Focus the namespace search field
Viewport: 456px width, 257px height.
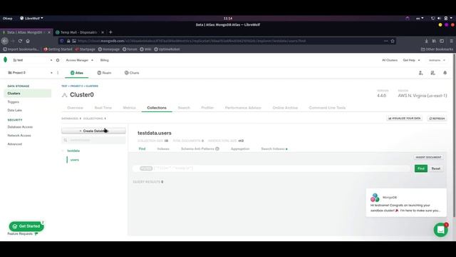coord(93,140)
